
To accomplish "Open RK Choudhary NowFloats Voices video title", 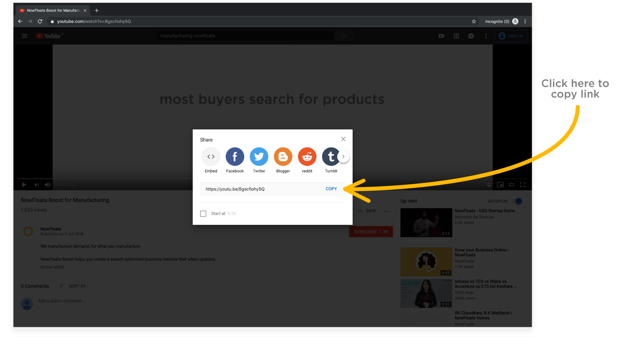I will pos(483,315).
